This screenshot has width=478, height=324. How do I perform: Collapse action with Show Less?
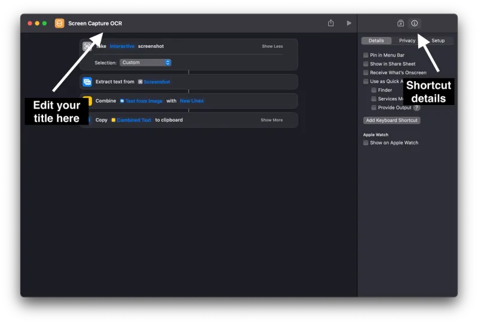pyautogui.click(x=272, y=47)
